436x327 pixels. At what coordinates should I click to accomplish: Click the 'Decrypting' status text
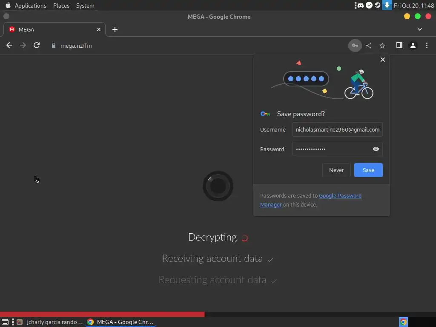[x=212, y=237]
